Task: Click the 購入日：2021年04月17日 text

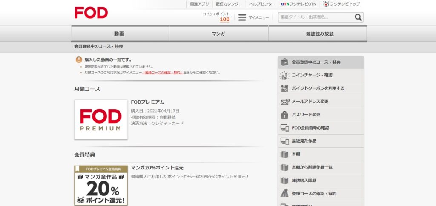Action: tap(155, 110)
